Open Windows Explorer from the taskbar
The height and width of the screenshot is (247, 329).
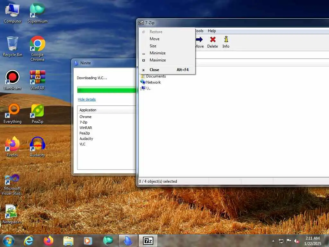tap(68, 241)
